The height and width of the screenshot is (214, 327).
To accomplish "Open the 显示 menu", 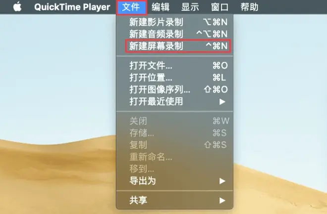I will 190,7.
